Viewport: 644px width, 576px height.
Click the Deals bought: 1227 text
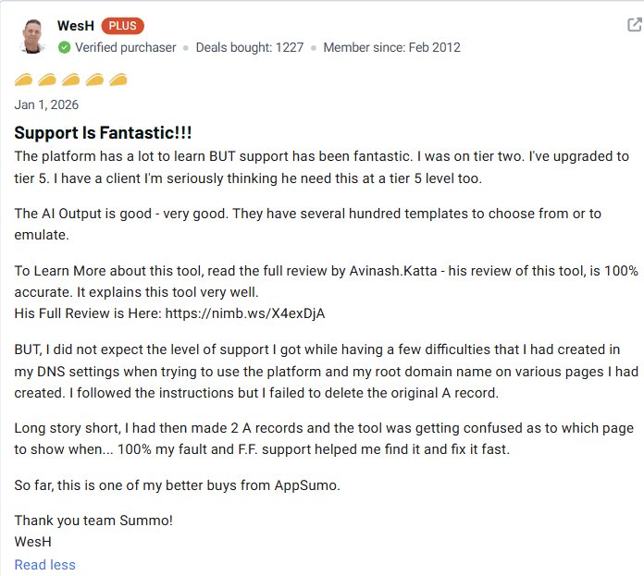point(249,47)
